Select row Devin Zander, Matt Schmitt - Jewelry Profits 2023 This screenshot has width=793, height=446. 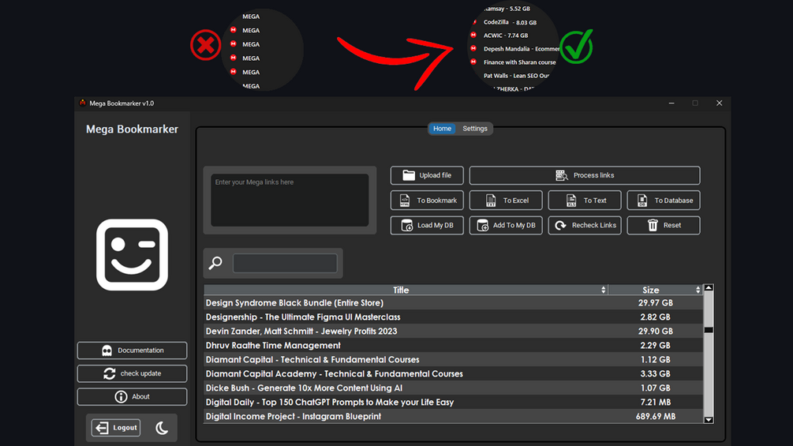[x=453, y=332]
